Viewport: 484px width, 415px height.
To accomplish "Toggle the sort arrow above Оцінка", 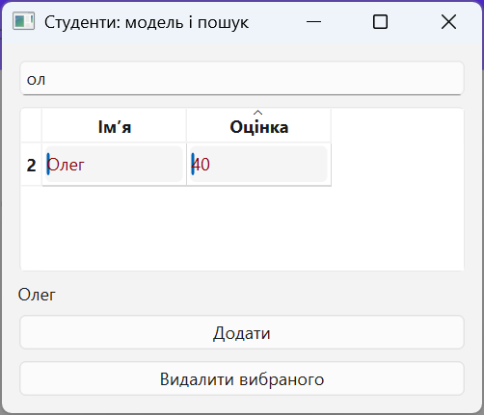I will pyautogui.click(x=257, y=113).
